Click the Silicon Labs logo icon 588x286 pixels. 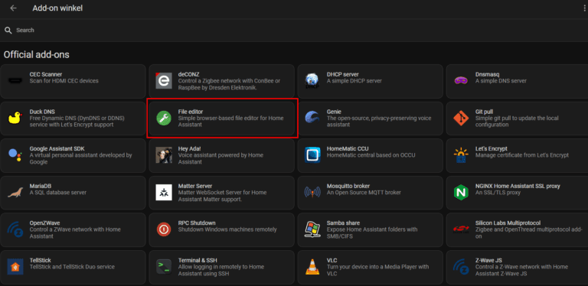point(461,229)
